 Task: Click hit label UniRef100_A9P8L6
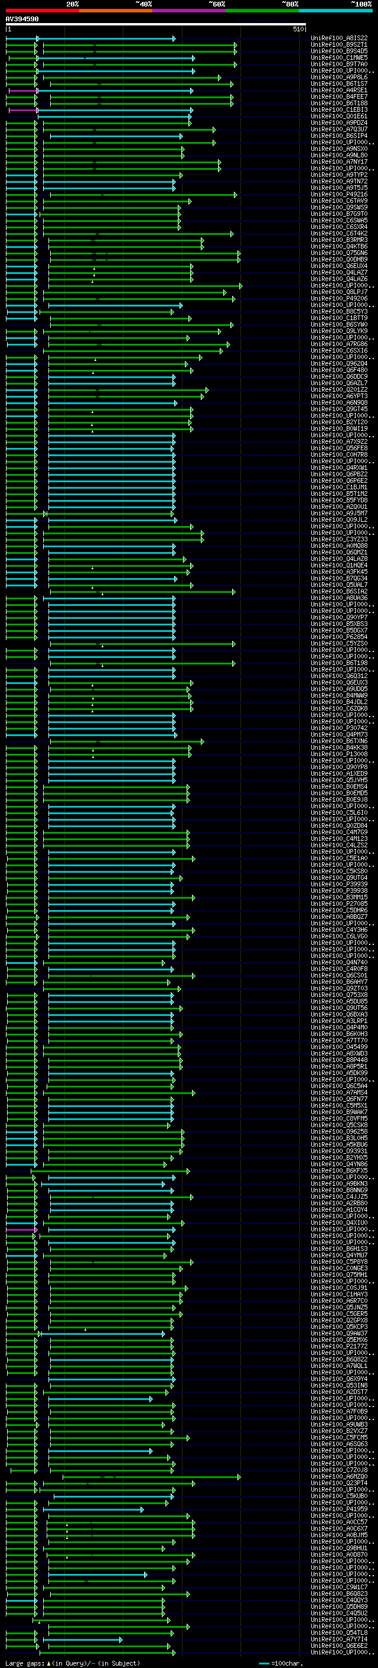click(x=339, y=77)
